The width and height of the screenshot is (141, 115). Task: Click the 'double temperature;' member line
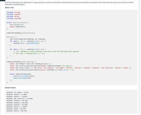(x=18, y=27)
